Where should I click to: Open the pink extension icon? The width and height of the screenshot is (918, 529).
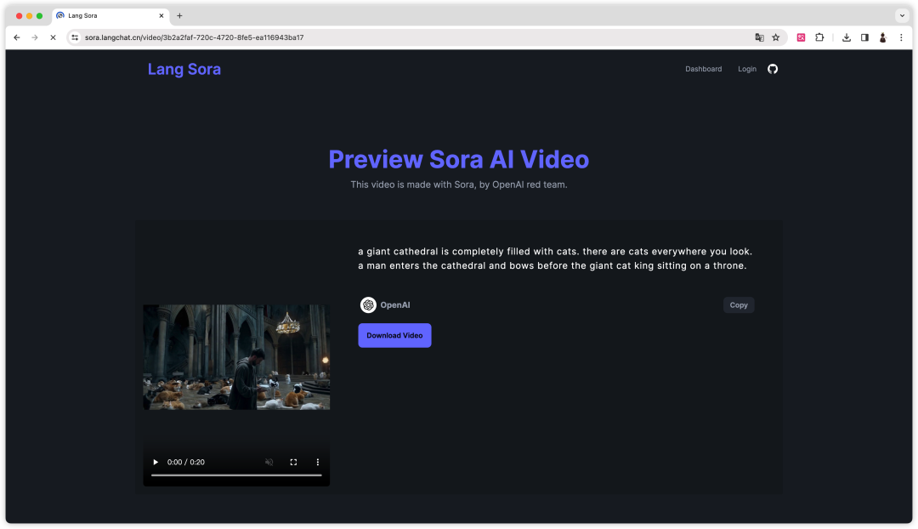coord(801,37)
